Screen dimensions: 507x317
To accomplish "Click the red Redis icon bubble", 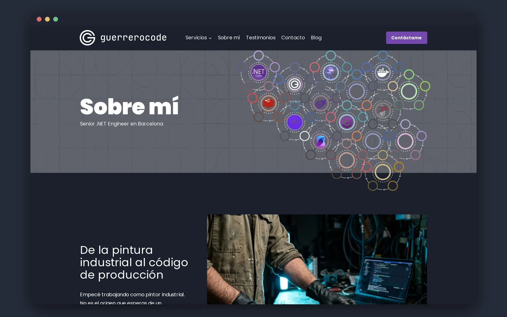I will [x=269, y=103].
